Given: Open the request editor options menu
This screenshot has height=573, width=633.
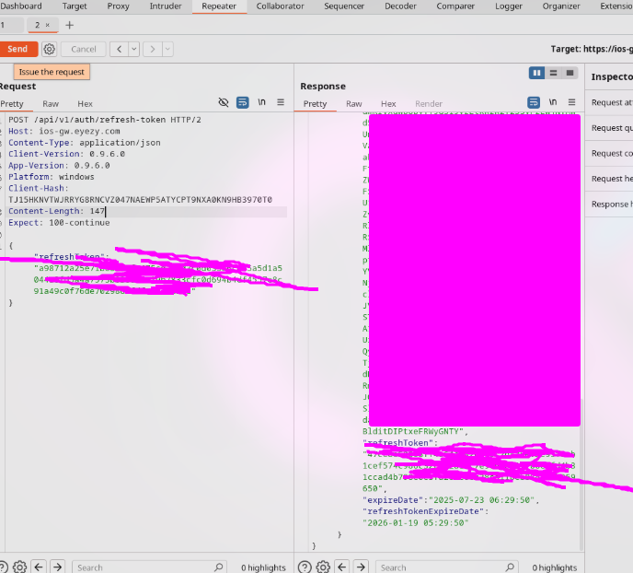Looking at the screenshot, I should tap(281, 102).
